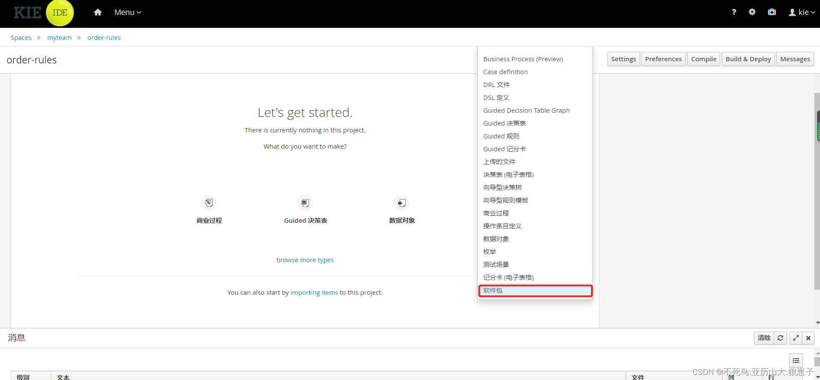Compile the order-rules project
Image resolution: width=820 pixels, height=380 pixels.
tap(703, 59)
